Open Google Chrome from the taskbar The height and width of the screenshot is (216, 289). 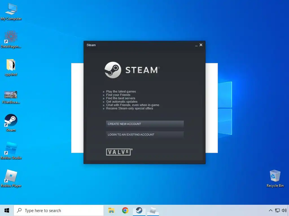[x=125, y=210]
